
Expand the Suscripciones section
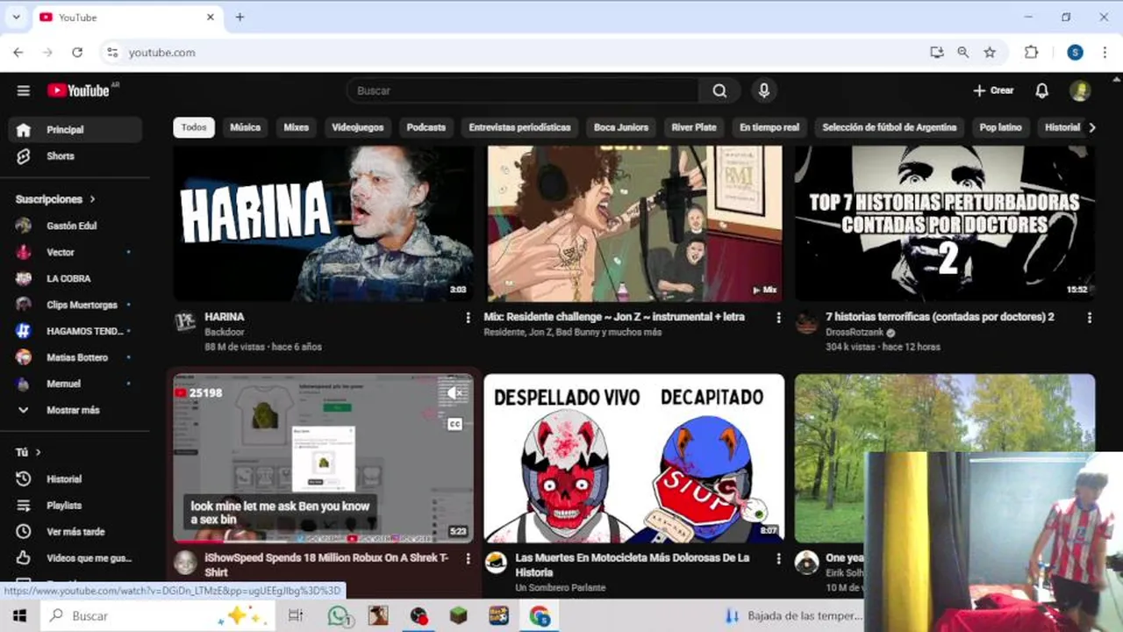pyautogui.click(x=55, y=199)
